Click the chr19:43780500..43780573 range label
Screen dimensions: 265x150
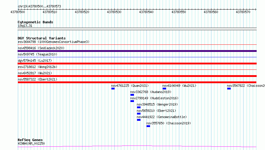(x=39, y=6)
